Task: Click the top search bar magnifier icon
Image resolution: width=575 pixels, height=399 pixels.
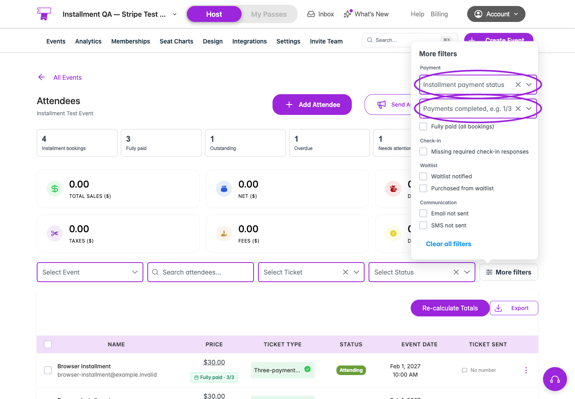Action: coord(370,40)
